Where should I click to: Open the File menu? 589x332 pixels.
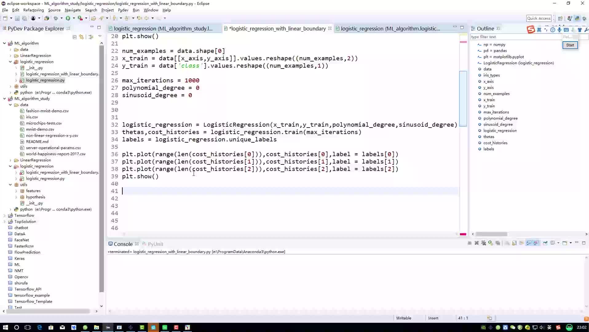point(5,10)
